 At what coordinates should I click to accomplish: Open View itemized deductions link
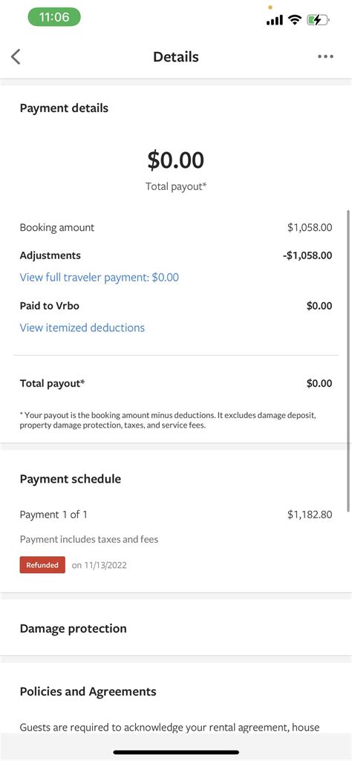pos(82,328)
